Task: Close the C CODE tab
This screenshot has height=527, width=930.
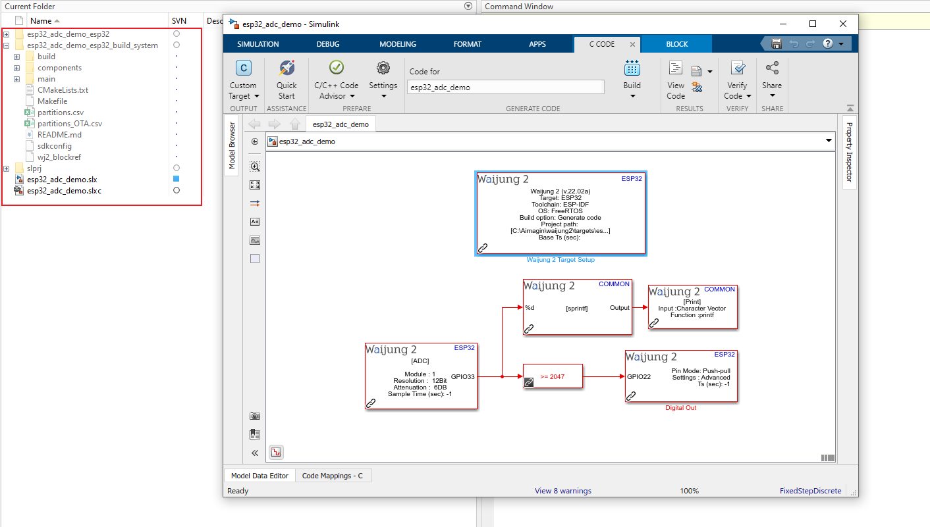Action: coord(632,44)
